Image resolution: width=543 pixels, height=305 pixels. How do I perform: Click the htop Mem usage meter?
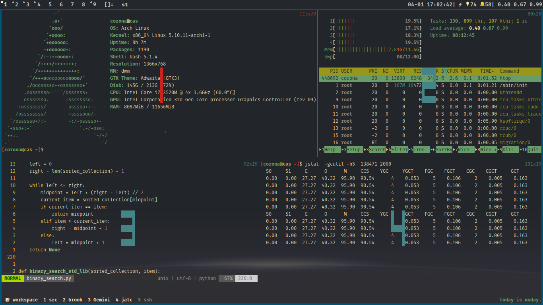coord(373,50)
